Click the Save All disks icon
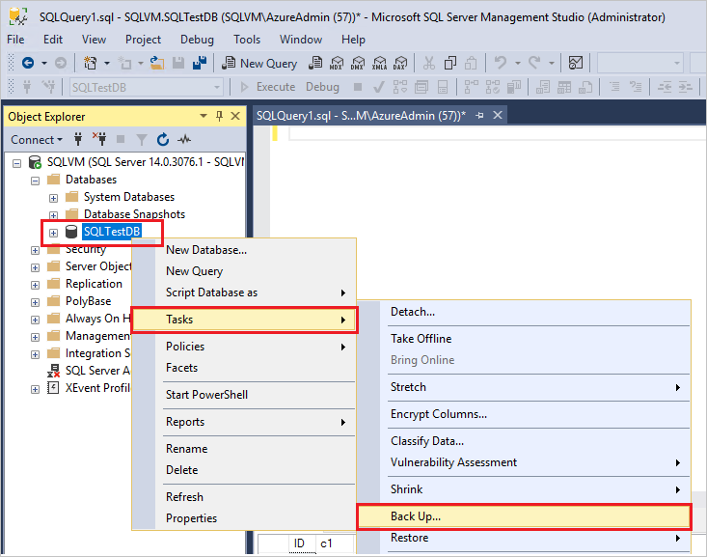Viewport: 707px width, 557px height. (200, 63)
